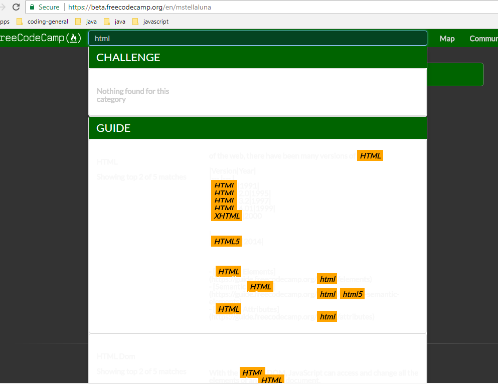498x384 pixels.
Task: Click the pps bookmarks folder icon
Action: pyautogui.click(x=4, y=22)
